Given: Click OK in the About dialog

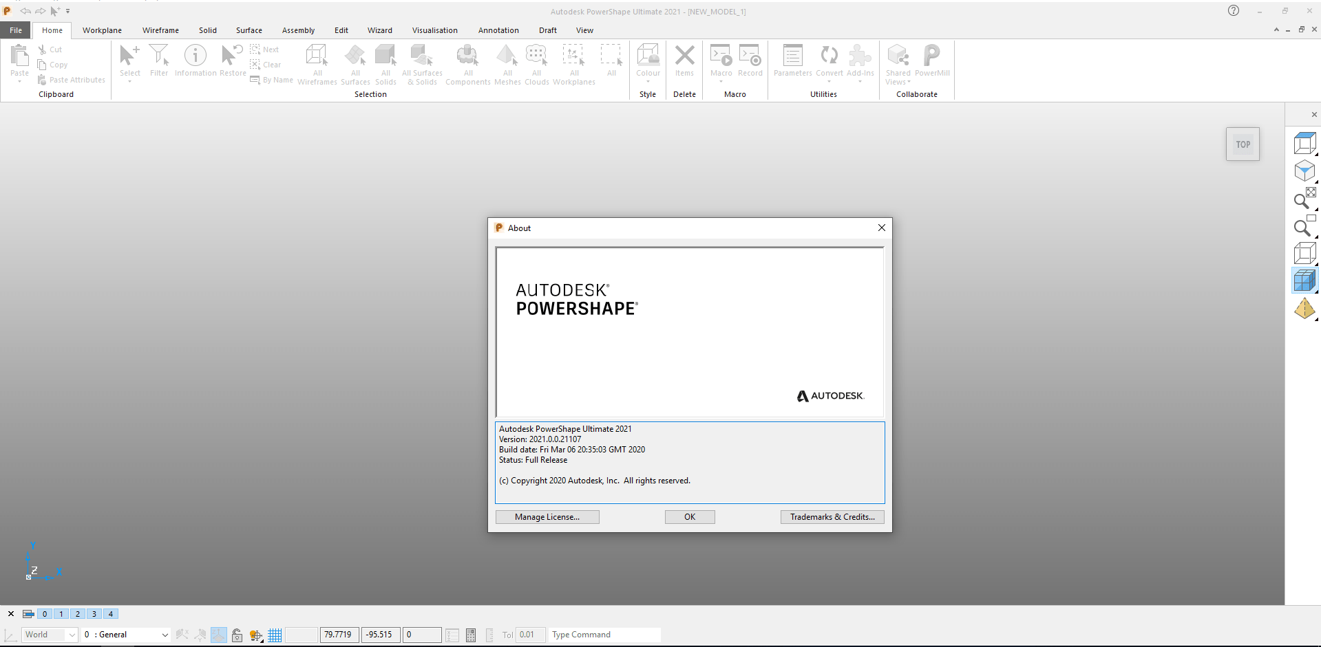Looking at the screenshot, I should click(690, 517).
